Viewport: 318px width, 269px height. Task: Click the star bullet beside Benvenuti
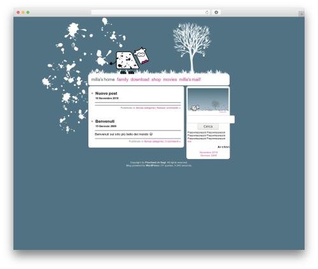(92, 121)
